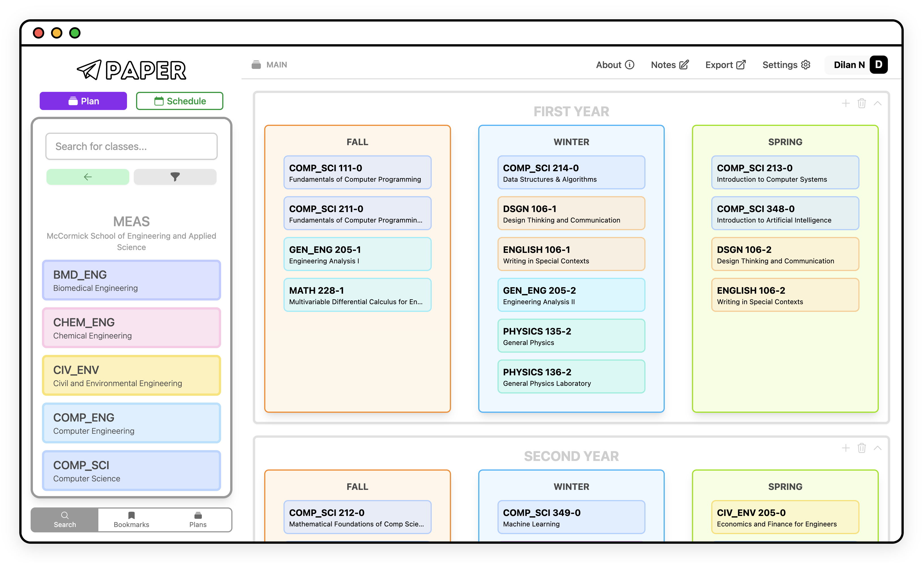This screenshot has width=923, height=563.
Task: Open the CIV_ENV subject card
Action: coord(132,375)
